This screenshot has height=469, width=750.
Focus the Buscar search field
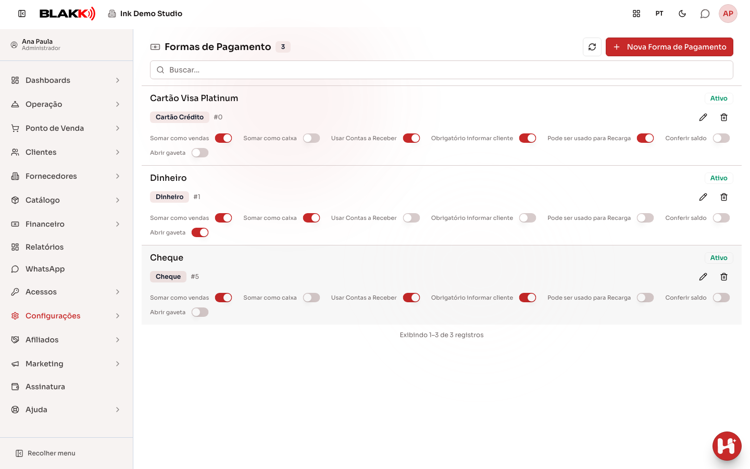pos(442,70)
